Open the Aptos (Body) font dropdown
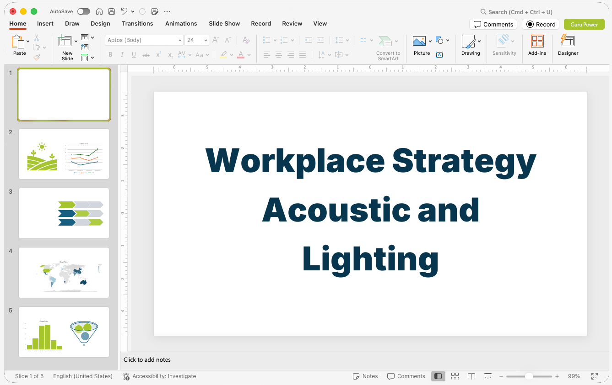The height and width of the screenshot is (385, 612). click(x=180, y=40)
